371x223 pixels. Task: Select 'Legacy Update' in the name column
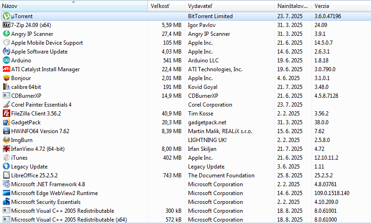point(29,167)
